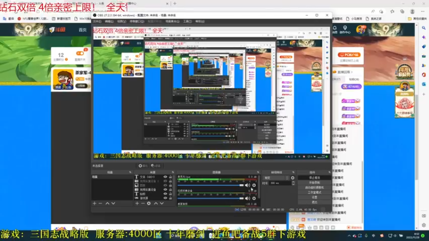
Task: Click the orange PC客户端 button
Action: [x=349, y=55]
